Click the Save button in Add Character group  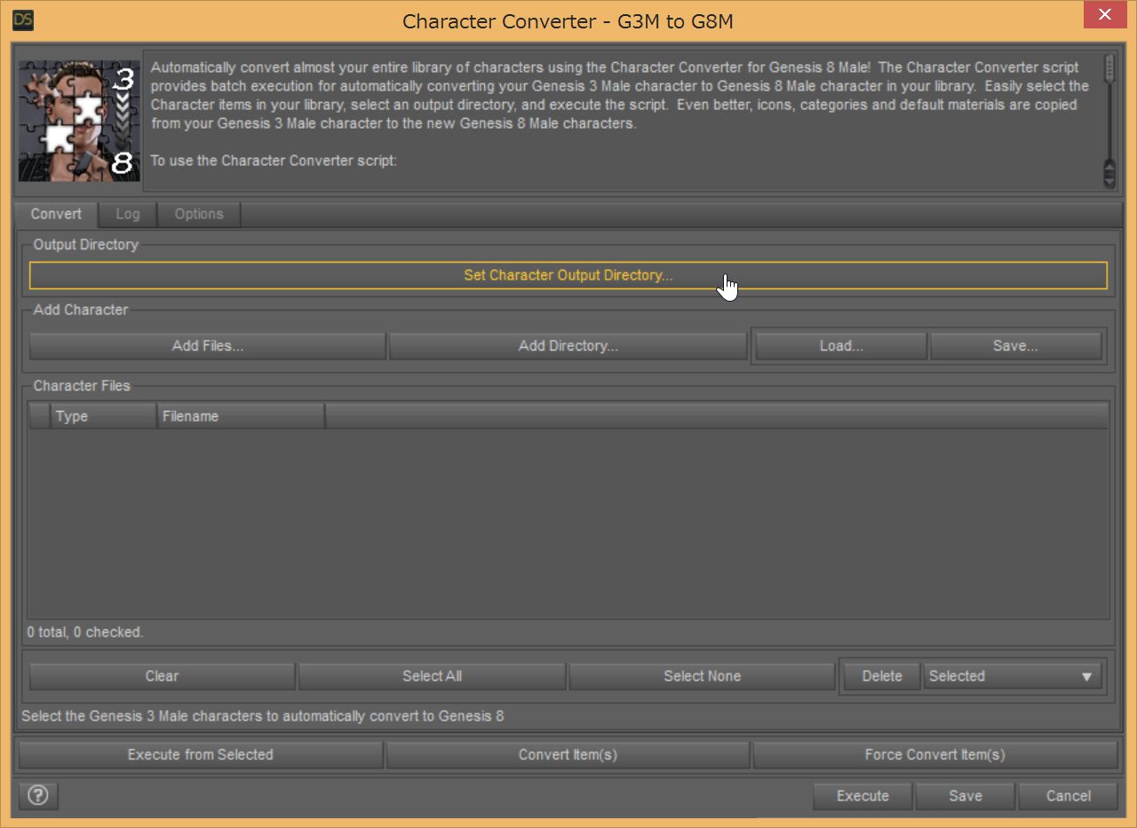[1015, 346]
